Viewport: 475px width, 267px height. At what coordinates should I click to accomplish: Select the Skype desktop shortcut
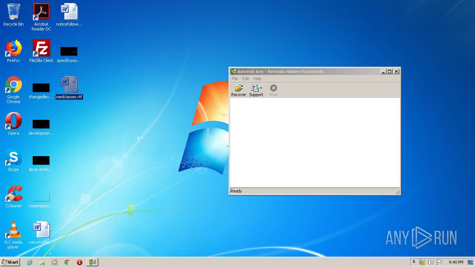coord(13,161)
